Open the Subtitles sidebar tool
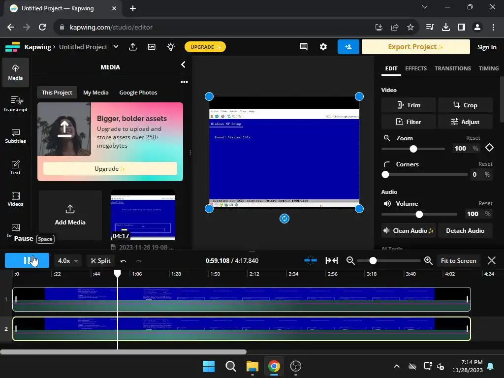The image size is (504, 378). tap(15, 136)
